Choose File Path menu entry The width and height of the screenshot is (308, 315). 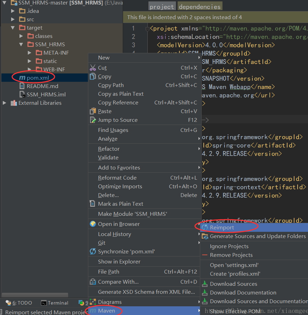coord(145,271)
